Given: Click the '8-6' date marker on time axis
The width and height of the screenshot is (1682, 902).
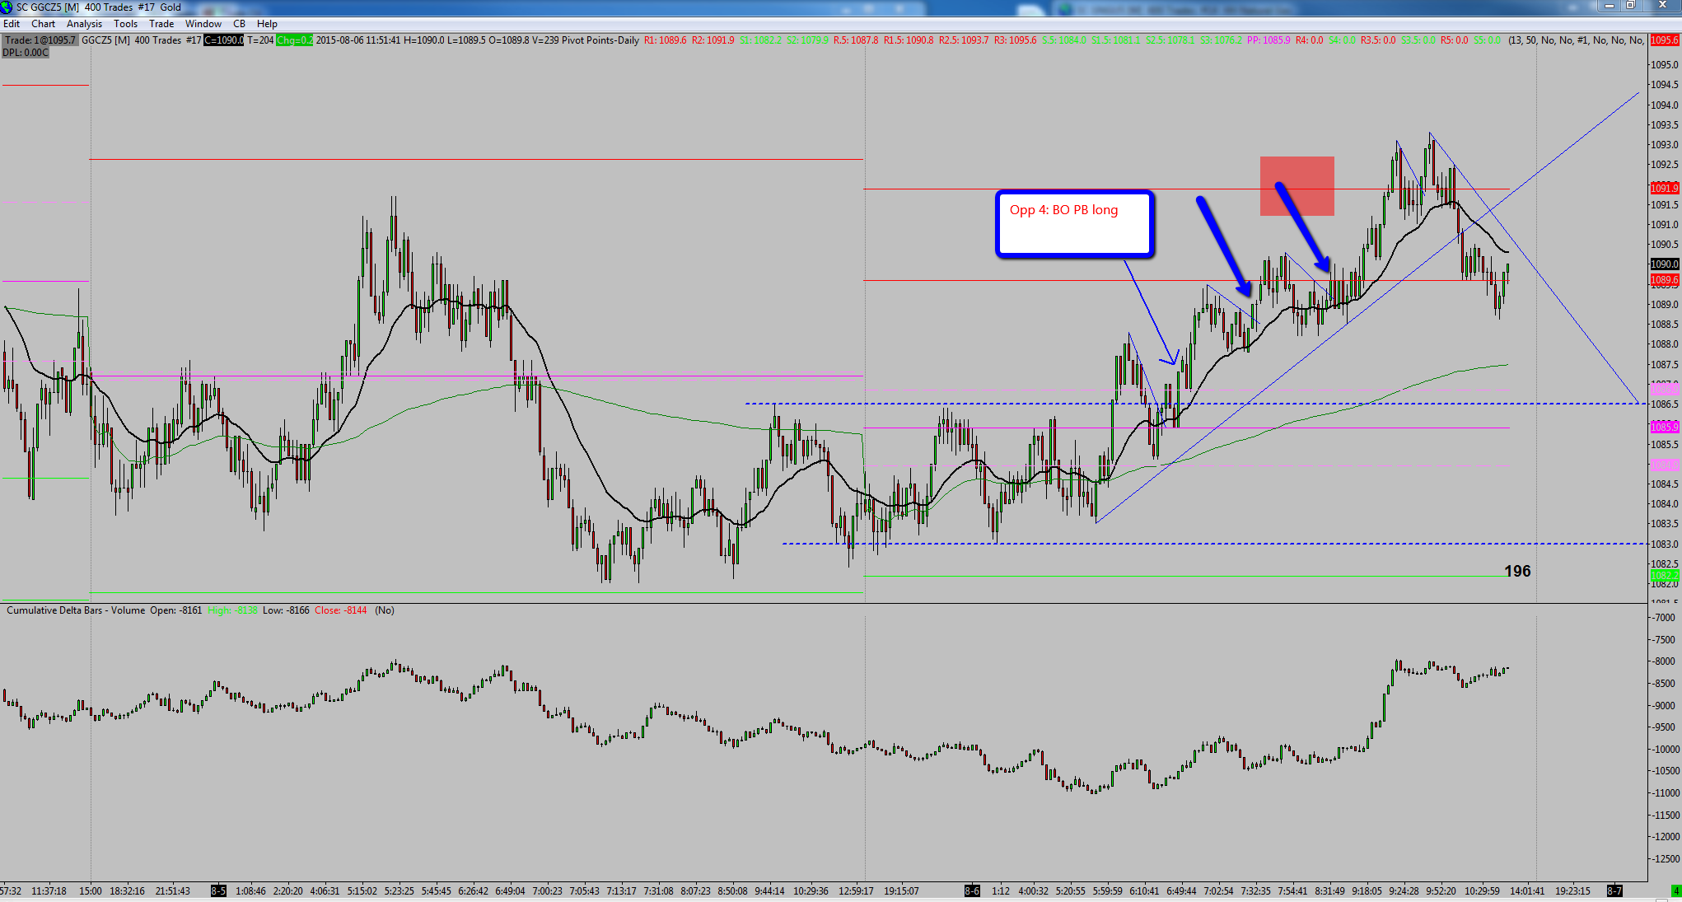Looking at the screenshot, I should click(972, 891).
